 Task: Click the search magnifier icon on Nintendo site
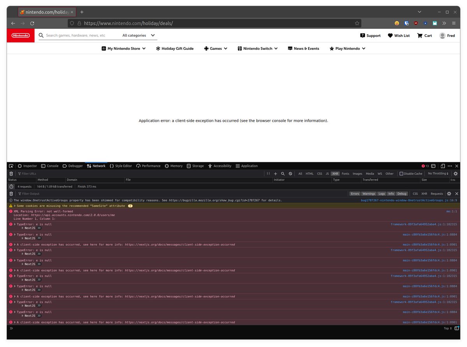[x=41, y=35]
